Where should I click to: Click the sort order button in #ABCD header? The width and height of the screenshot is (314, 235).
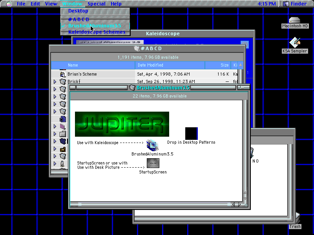tap(241, 65)
